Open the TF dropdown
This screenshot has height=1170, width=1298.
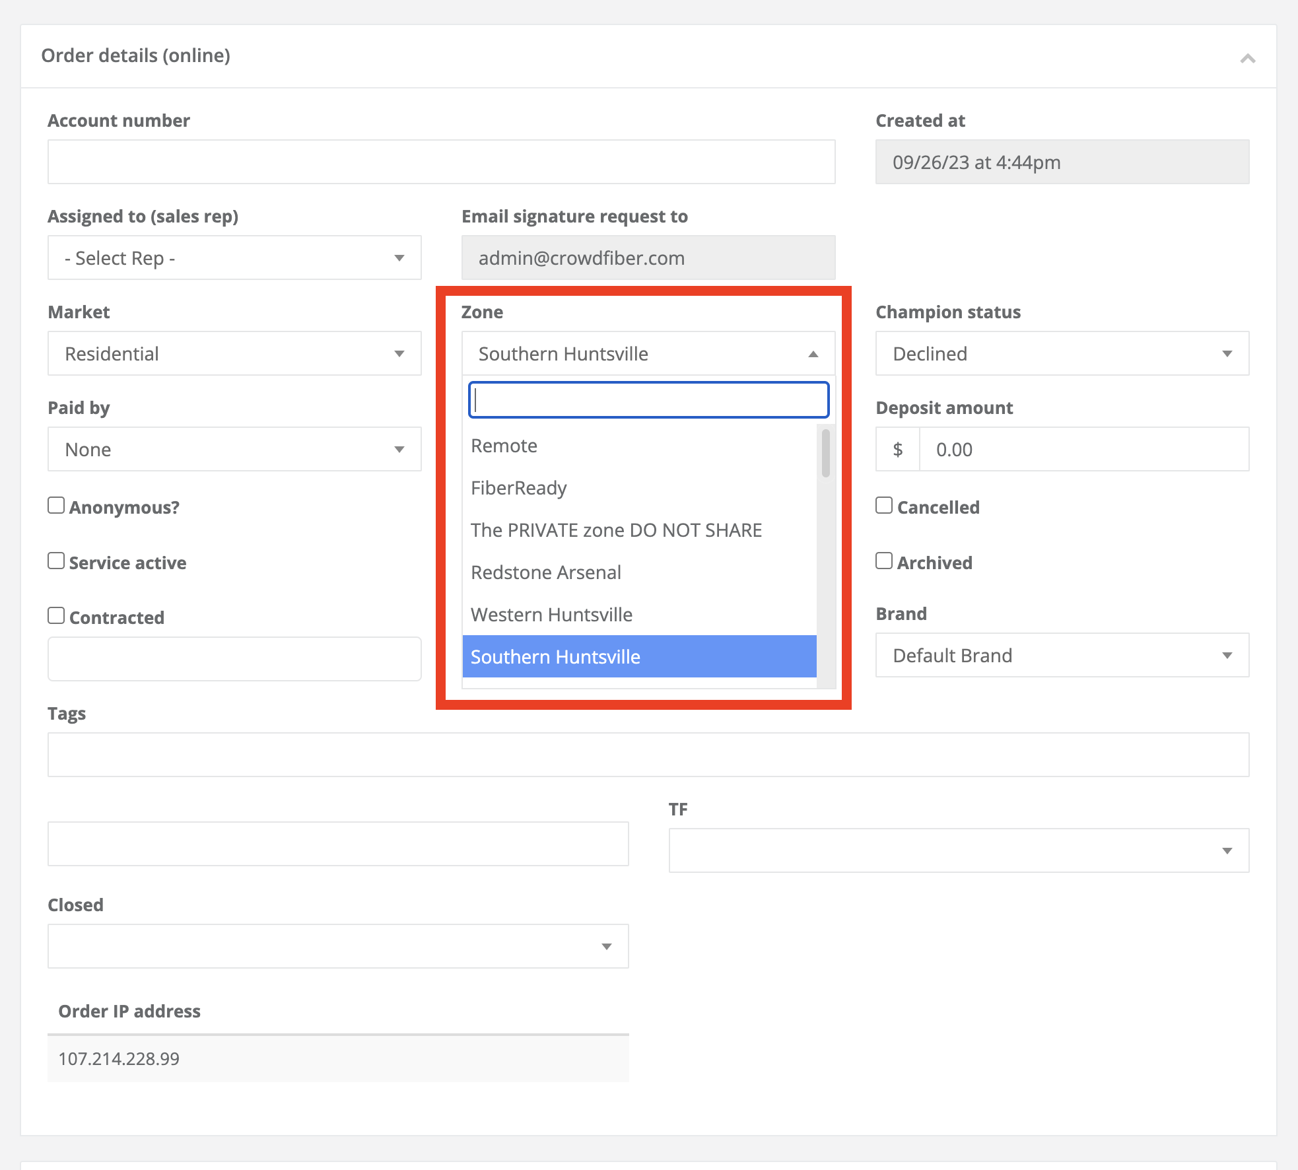[958, 850]
